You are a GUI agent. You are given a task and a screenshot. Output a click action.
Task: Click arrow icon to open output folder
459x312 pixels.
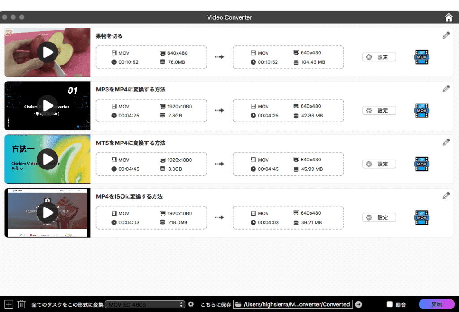tap(359, 304)
